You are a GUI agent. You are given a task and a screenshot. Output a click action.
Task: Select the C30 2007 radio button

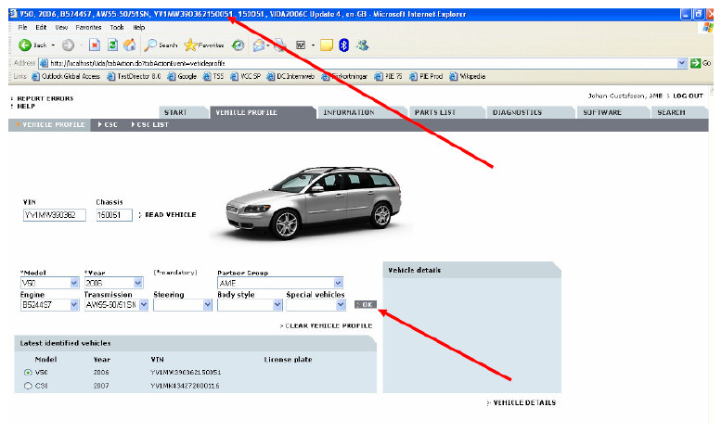tap(28, 386)
